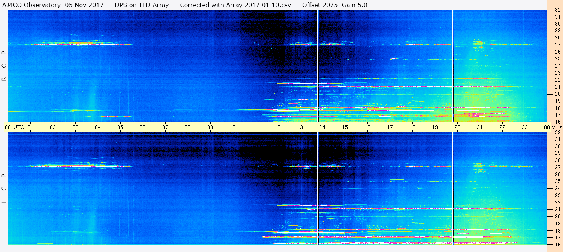Select the "Gain 5.0" header value
Screen dimensions: 563x252
pyautogui.click(x=354, y=5)
